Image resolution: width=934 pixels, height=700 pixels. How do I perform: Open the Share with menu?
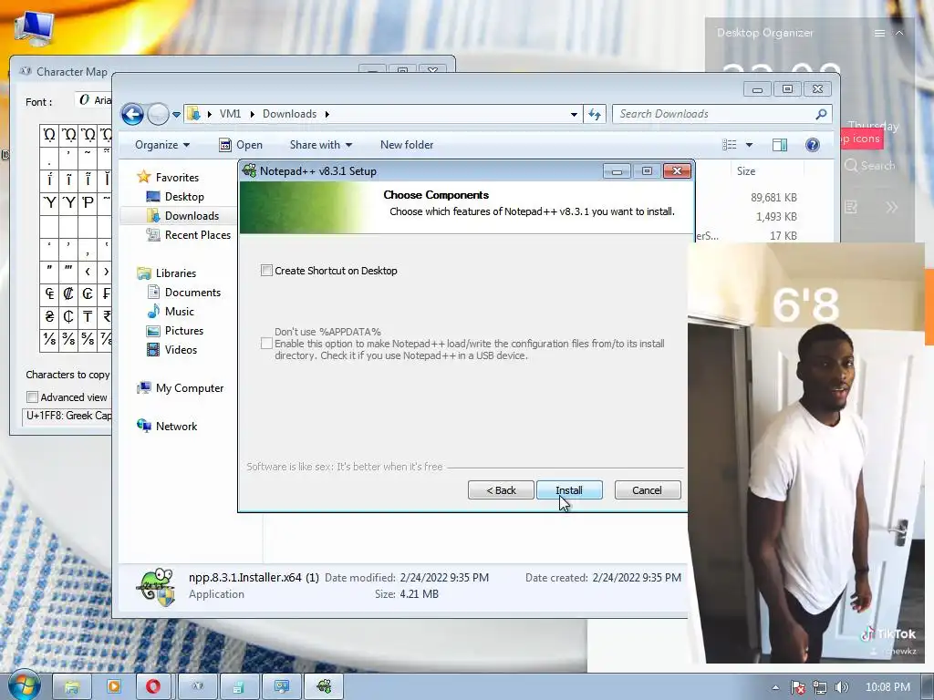tap(320, 145)
